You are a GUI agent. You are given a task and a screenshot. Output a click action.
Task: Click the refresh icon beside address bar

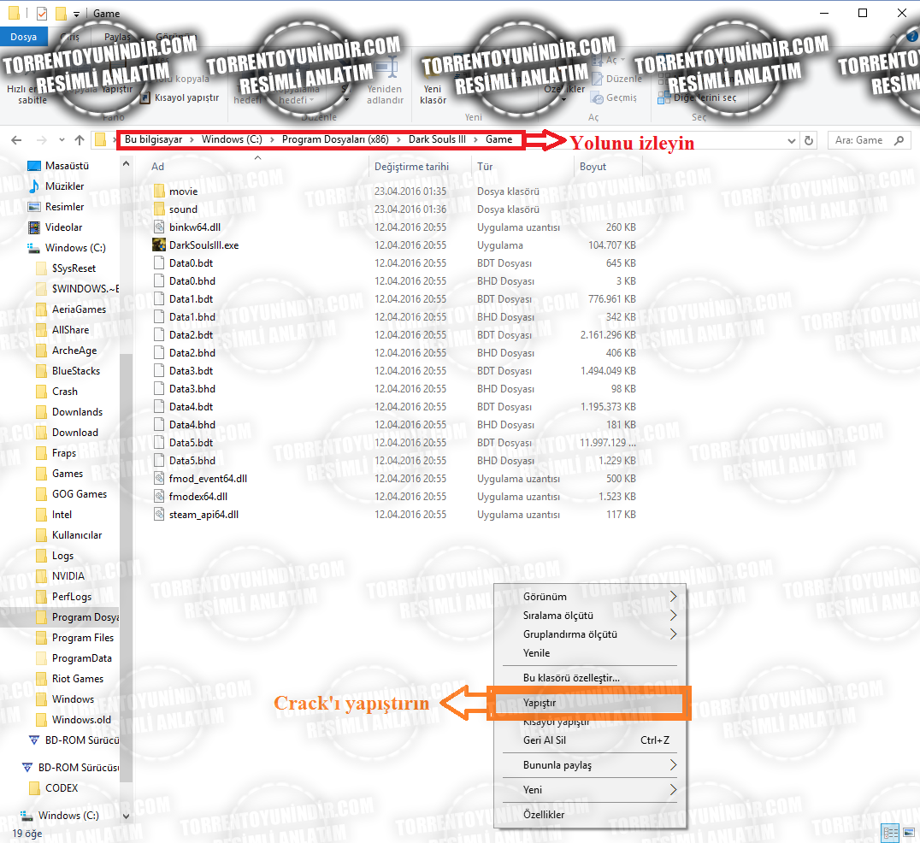pos(809,140)
